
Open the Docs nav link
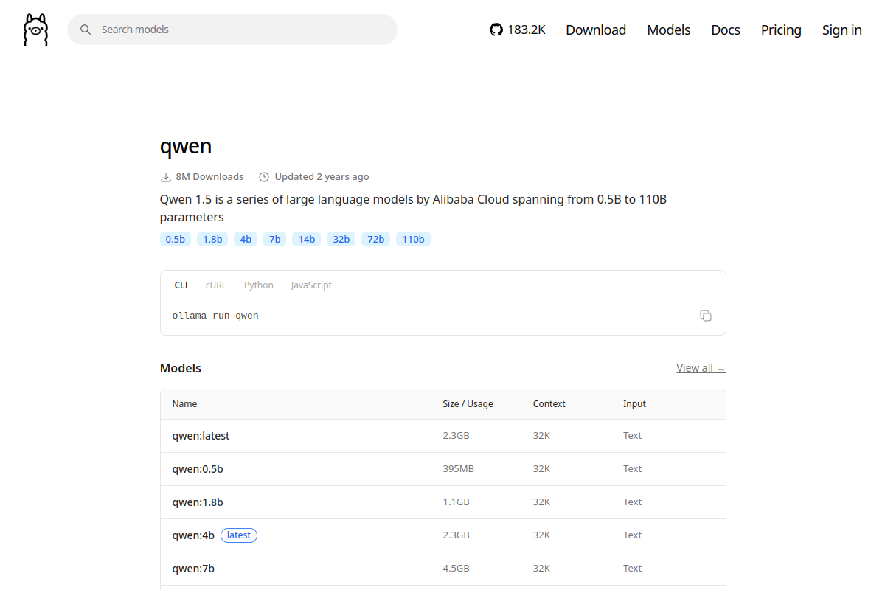click(x=726, y=29)
